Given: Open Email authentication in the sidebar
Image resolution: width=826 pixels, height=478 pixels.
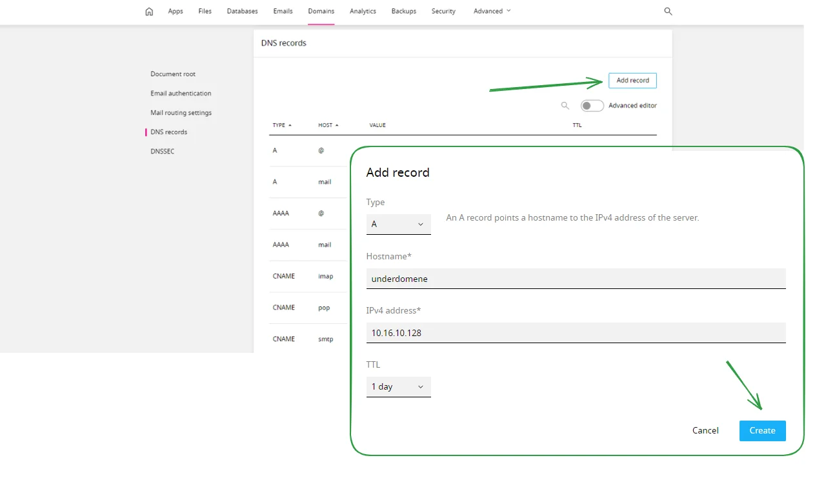Looking at the screenshot, I should pos(181,94).
